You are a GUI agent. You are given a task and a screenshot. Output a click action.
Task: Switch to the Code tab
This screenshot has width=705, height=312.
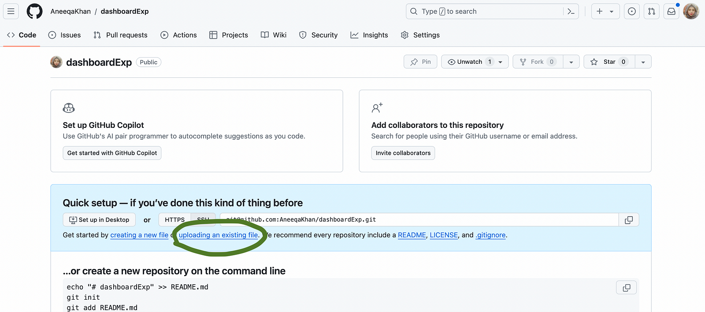22,35
